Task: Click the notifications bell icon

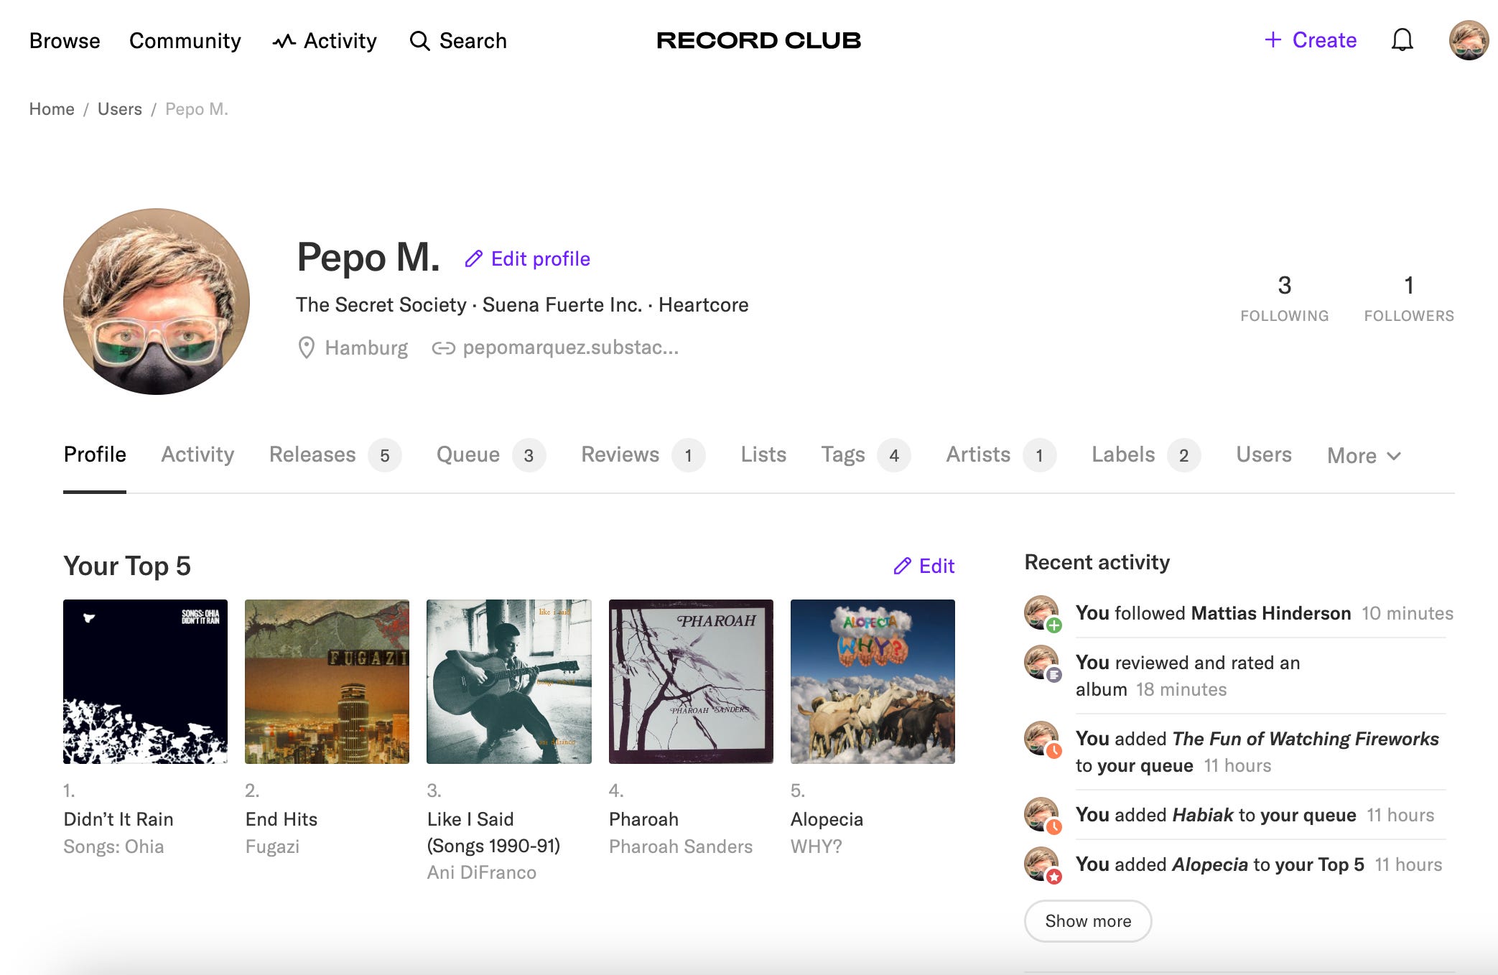Action: point(1402,40)
